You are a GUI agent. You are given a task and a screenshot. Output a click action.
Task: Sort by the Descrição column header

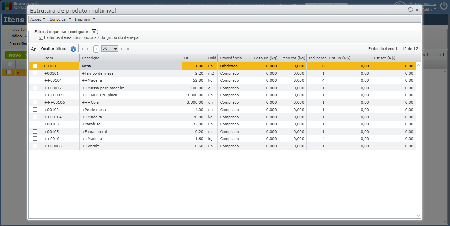[x=130, y=58]
